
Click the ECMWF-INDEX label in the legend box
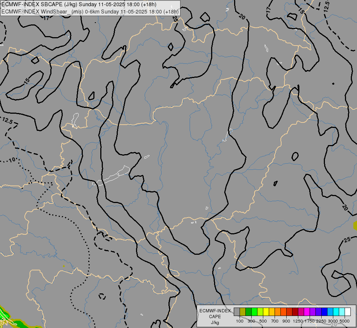[x=215, y=311]
